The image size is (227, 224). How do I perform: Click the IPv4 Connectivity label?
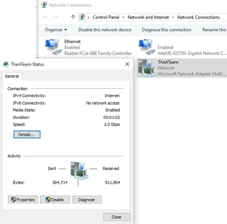coord(29,96)
